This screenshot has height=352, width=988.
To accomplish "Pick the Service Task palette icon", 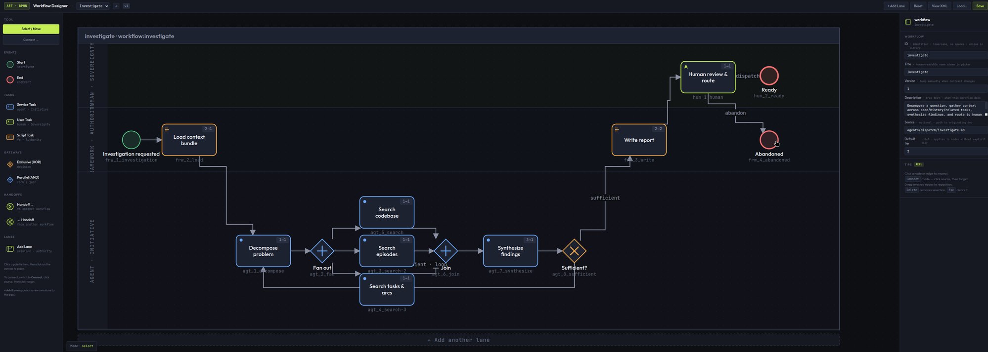I will pos(10,107).
